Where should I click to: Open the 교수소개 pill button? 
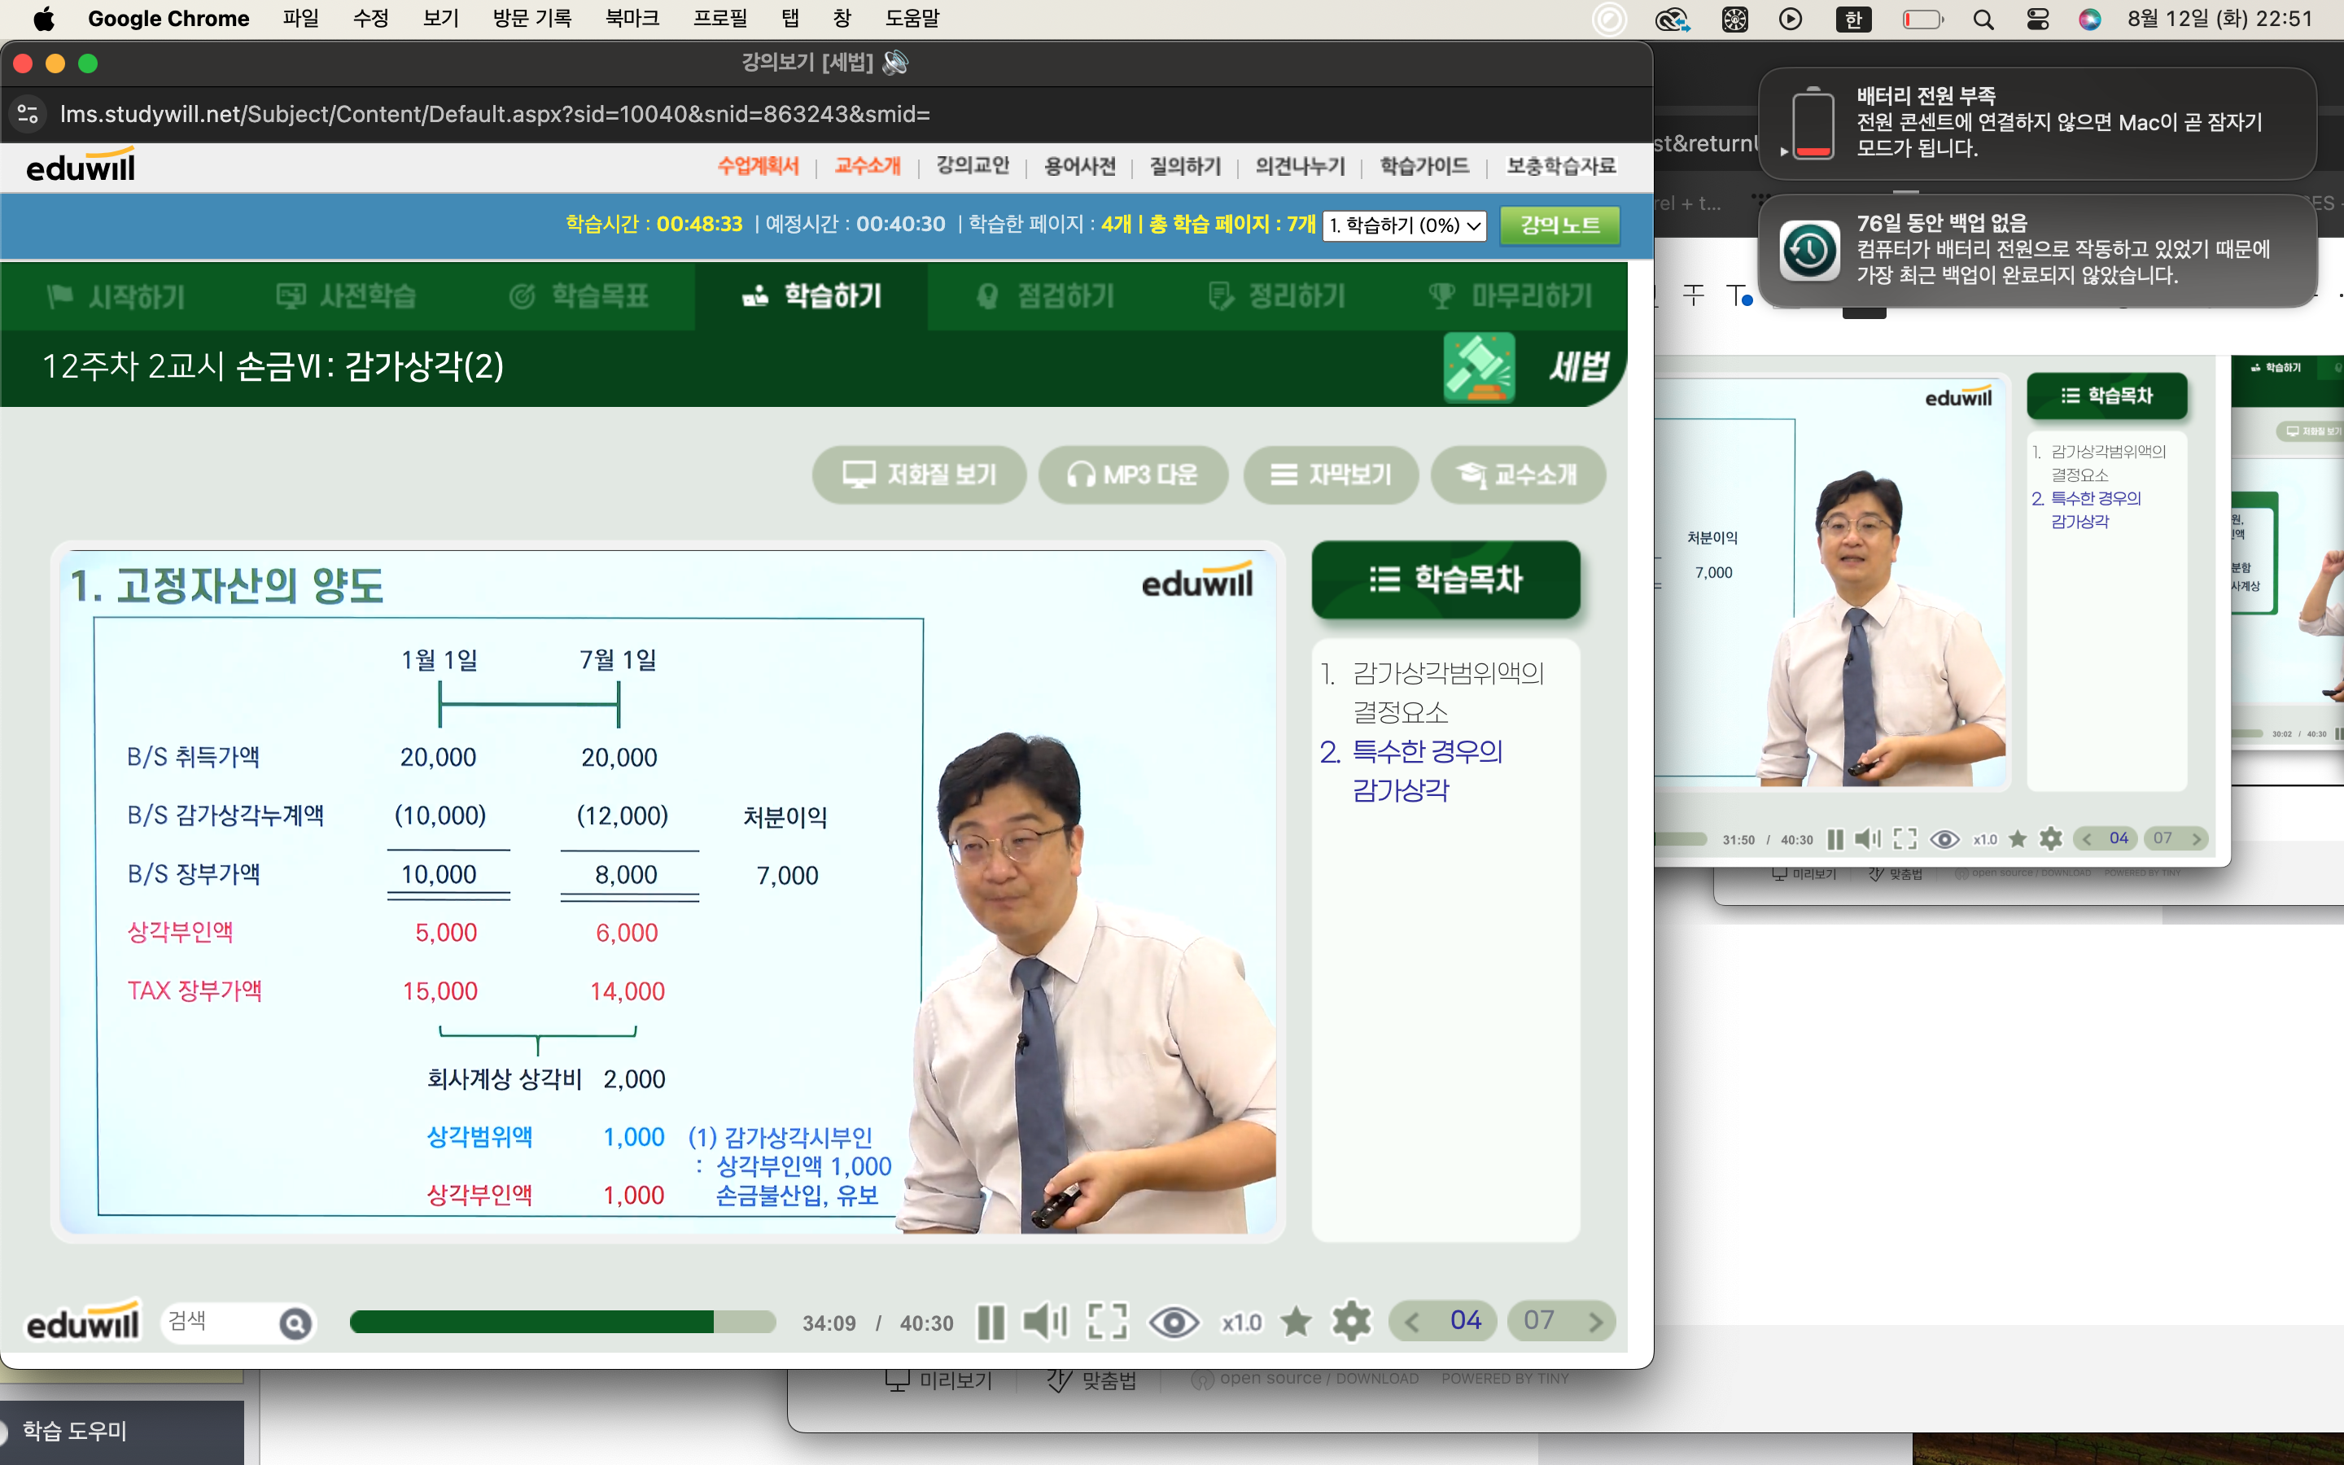pyautogui.click(x=1518, y=474)
